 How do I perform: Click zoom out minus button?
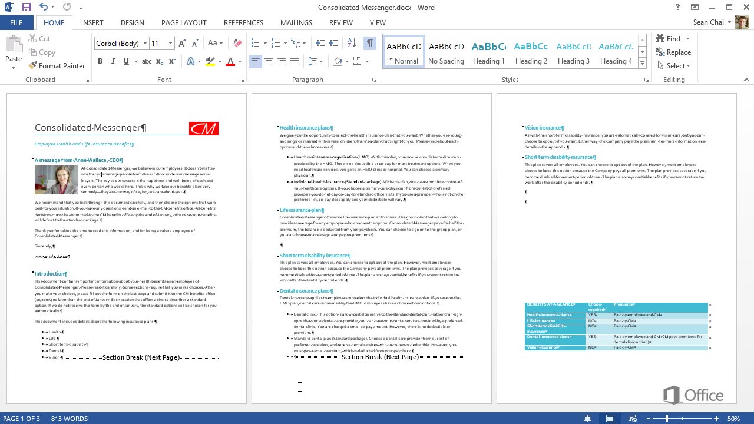click(x=648, y=419)
